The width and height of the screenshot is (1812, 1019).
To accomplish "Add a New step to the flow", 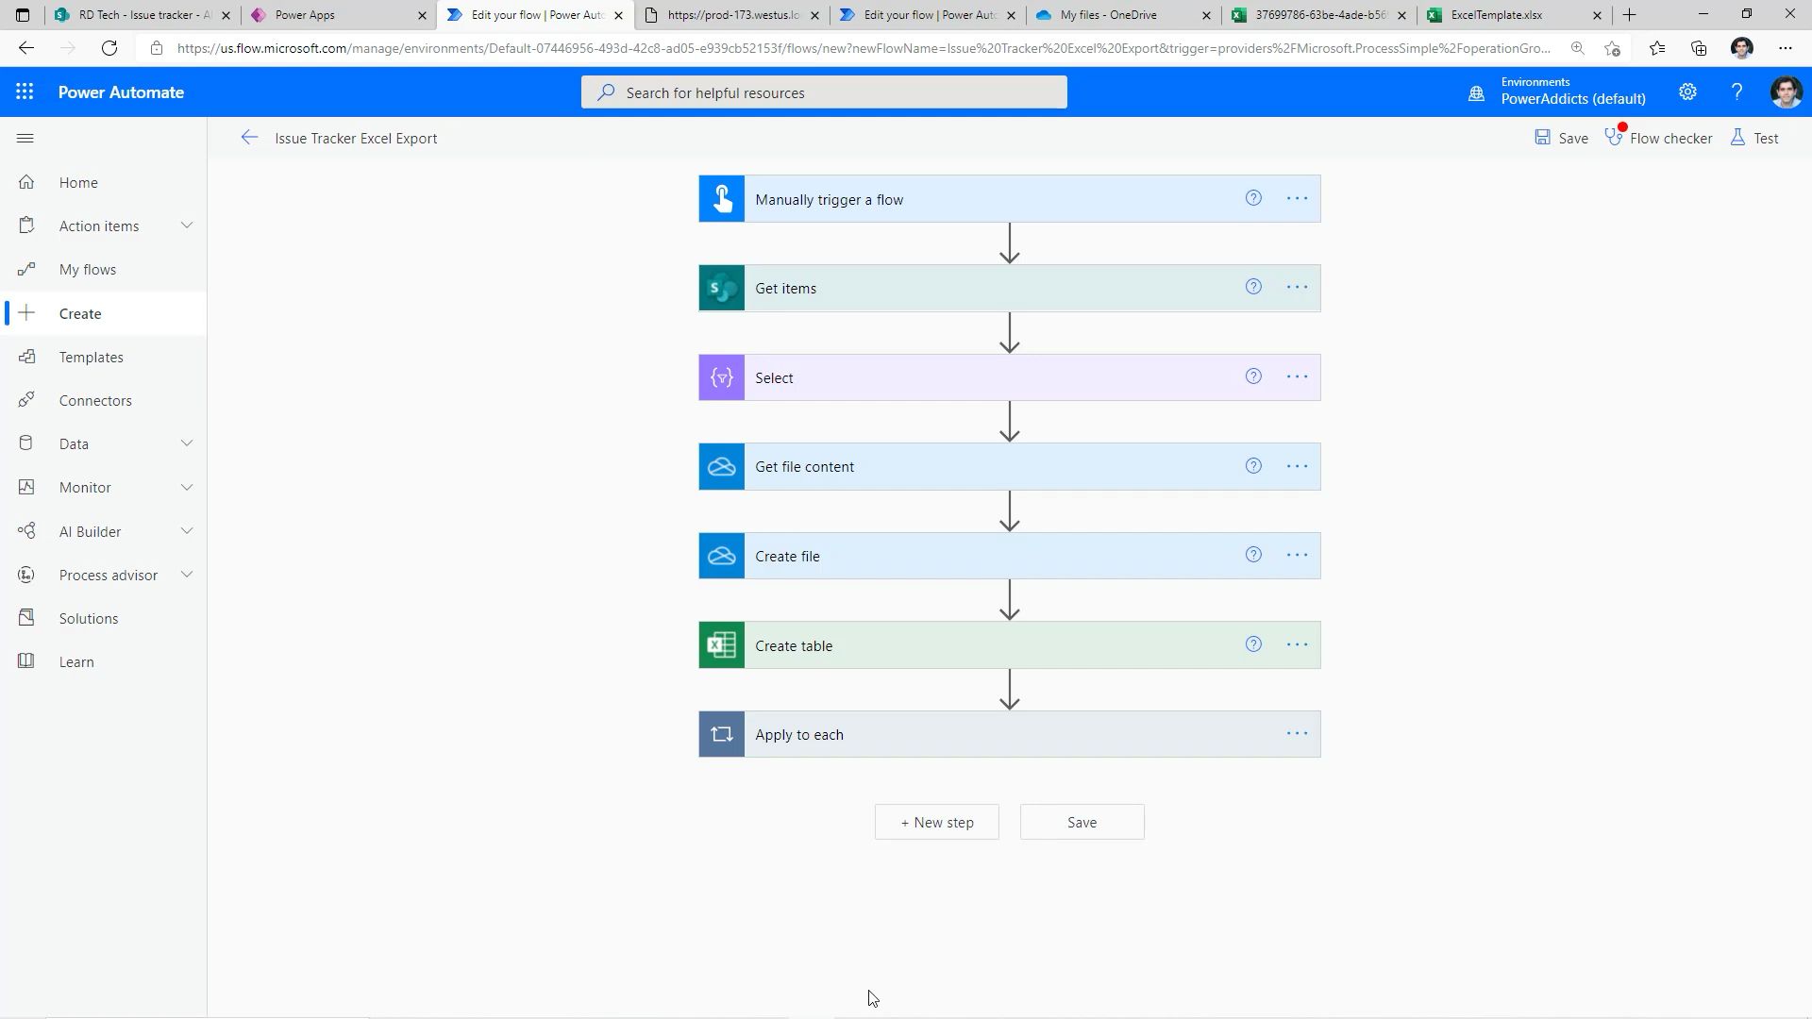I will (x=936, y=822).
